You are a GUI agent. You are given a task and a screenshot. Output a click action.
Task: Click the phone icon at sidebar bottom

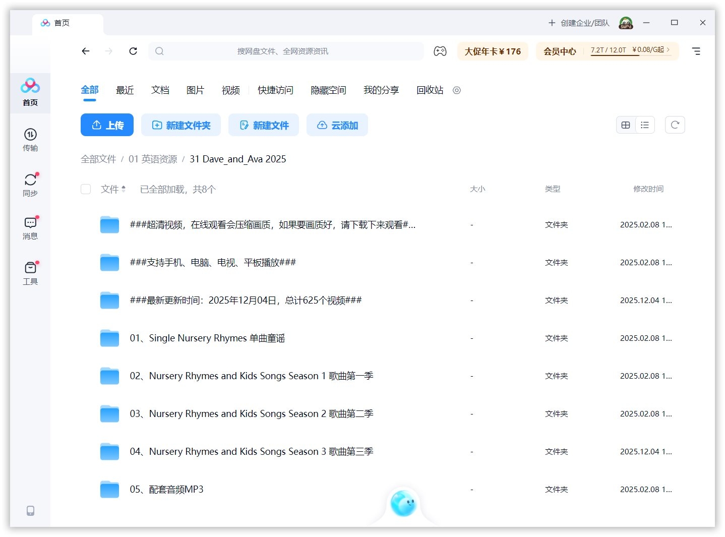(x=30, y=511)
